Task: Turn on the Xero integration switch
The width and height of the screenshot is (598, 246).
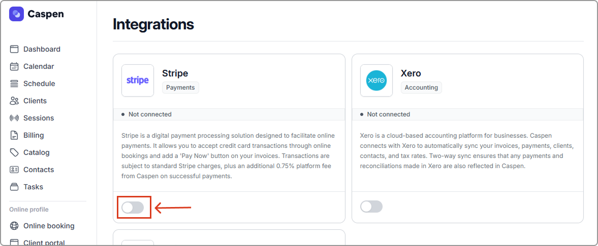Action: pos(371,207)
